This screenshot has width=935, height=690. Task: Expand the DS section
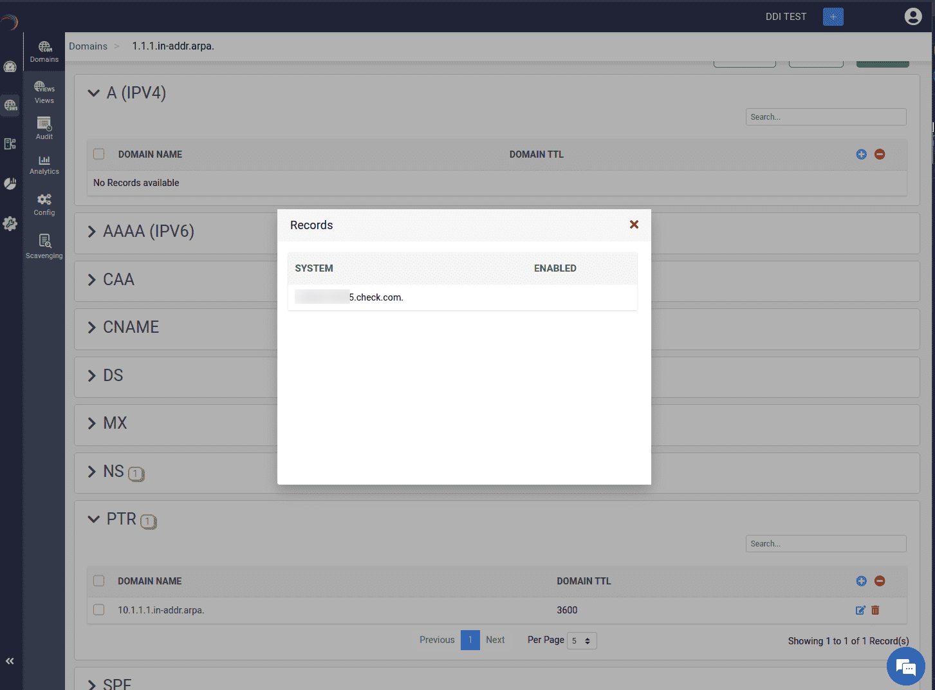click(x=91, y=376)
